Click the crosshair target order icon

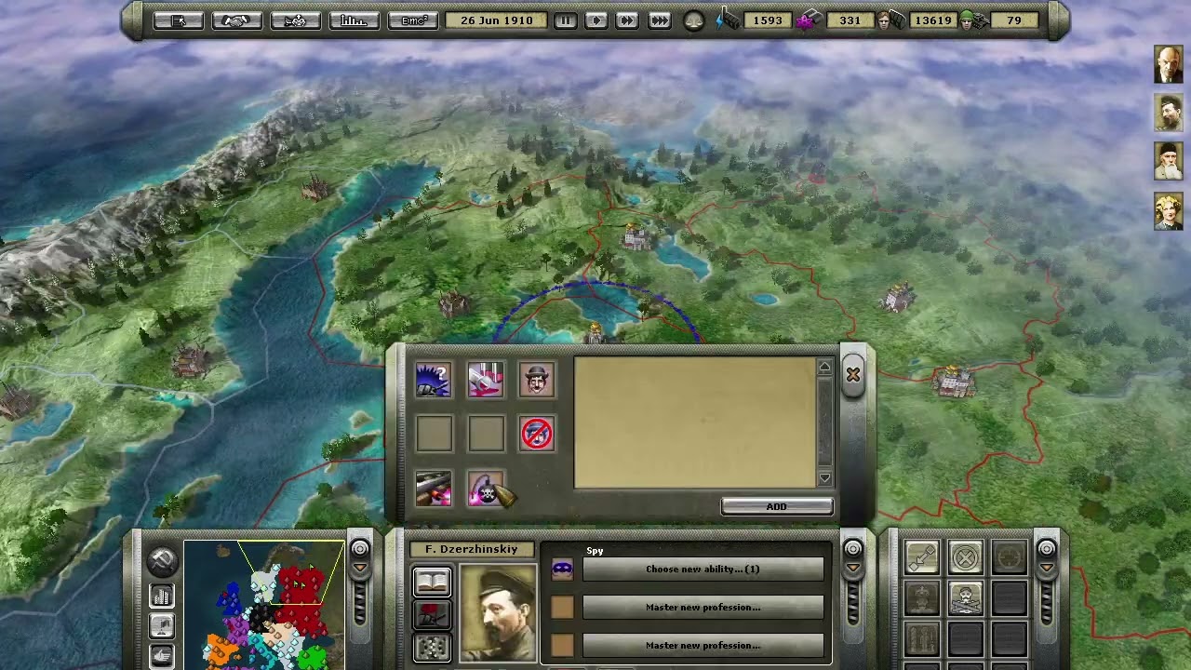pos(1010,557)
